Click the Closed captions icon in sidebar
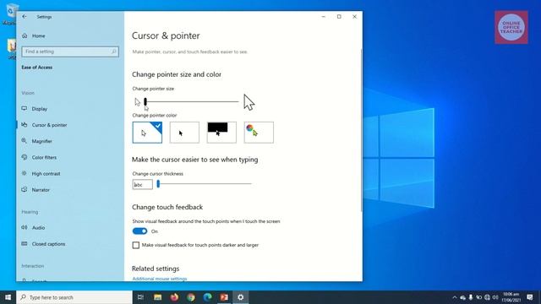The width and height of the screenshot is (541, 304). [25, 244]
